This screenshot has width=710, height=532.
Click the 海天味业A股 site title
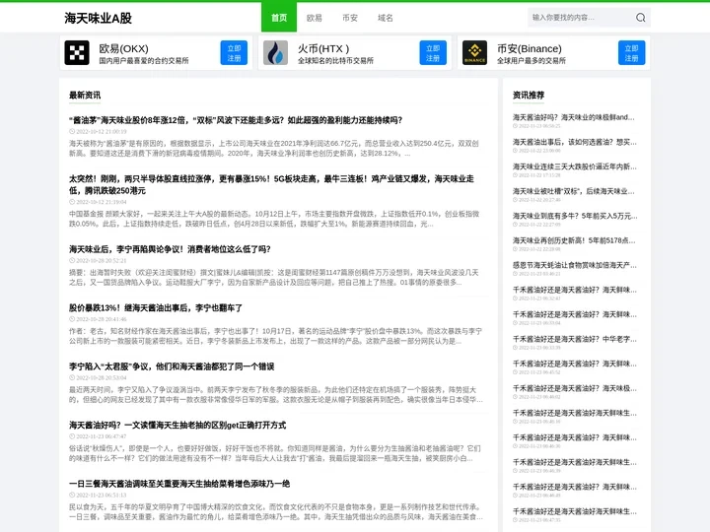[x=98, y=18]
